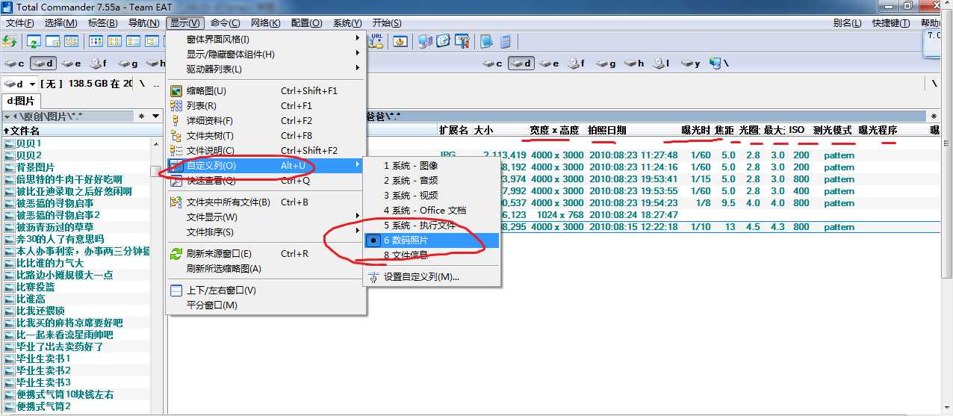Open 网络(K) menu
The image size is (953, 416).
266,23
